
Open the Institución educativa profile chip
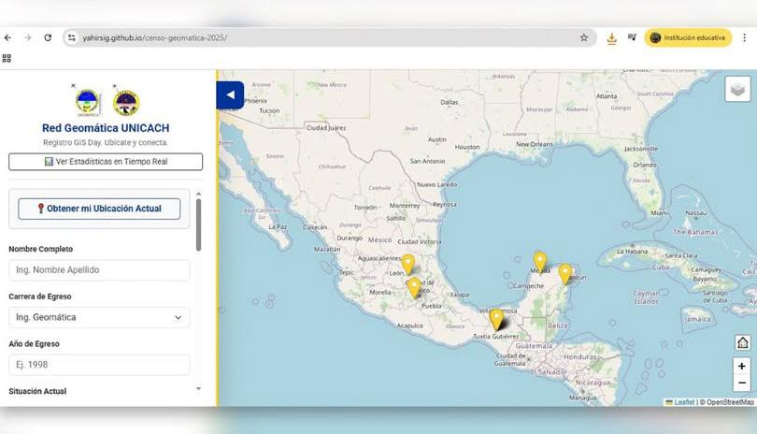[688, 37]
